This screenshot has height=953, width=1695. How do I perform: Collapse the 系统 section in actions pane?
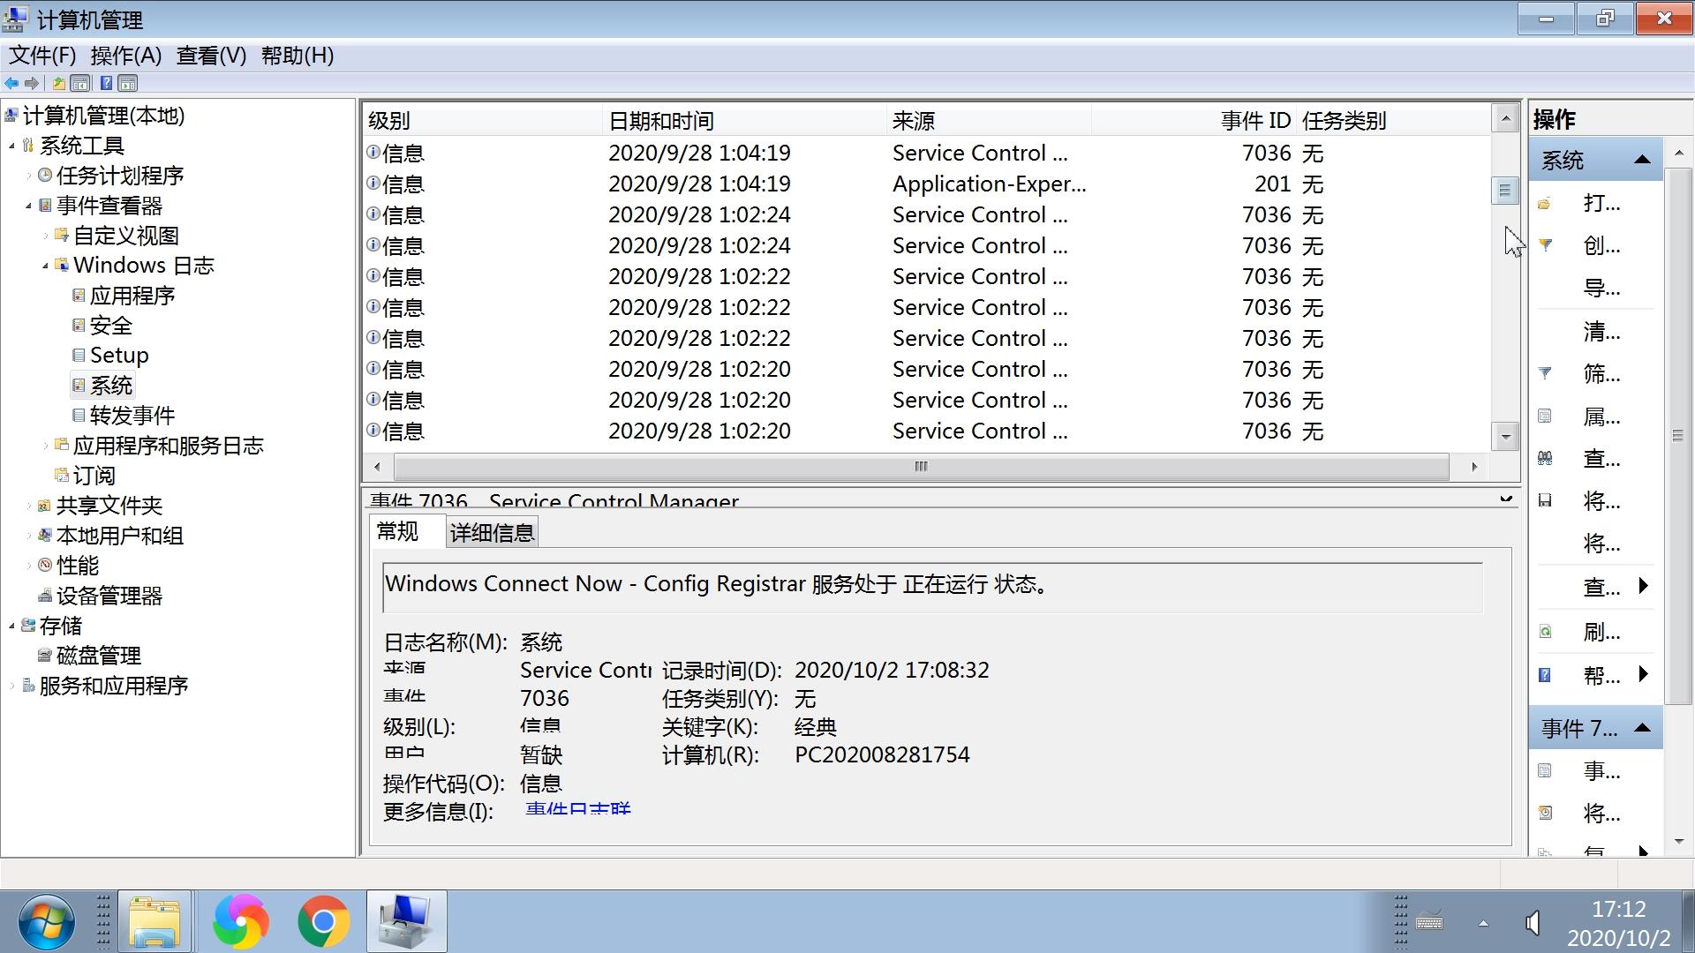pos(1642,160)
